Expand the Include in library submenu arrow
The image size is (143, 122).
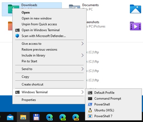82,55
